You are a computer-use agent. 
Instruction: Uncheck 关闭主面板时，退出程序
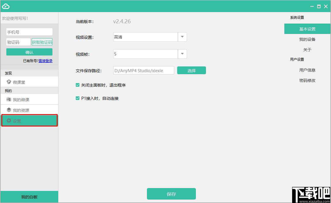[77, 85]
